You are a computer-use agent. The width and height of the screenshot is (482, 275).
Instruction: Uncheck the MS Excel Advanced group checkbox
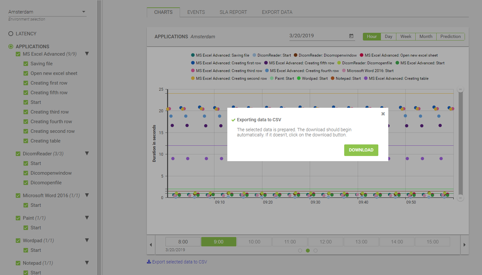click(x=18, y=54)
